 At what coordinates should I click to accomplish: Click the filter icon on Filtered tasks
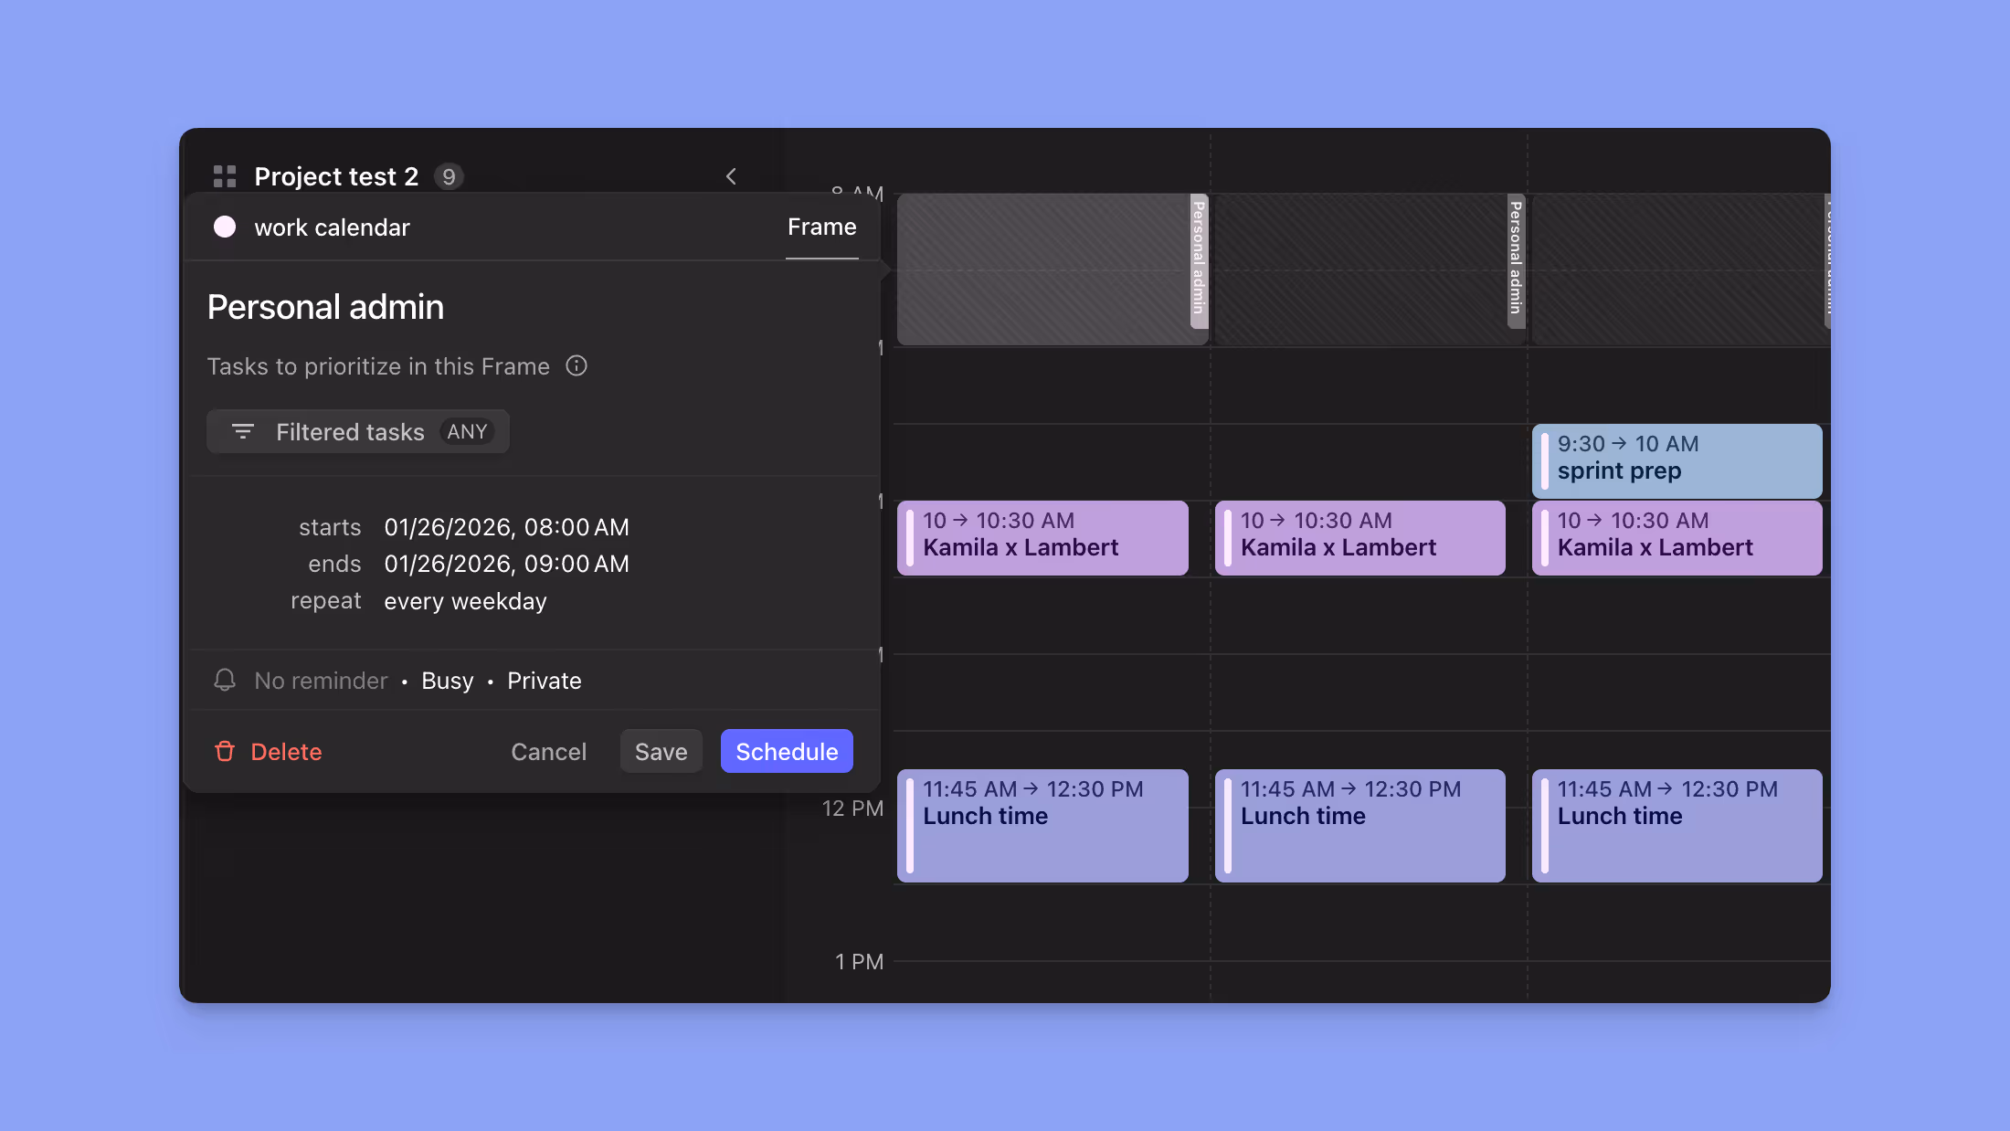(243, 431)
